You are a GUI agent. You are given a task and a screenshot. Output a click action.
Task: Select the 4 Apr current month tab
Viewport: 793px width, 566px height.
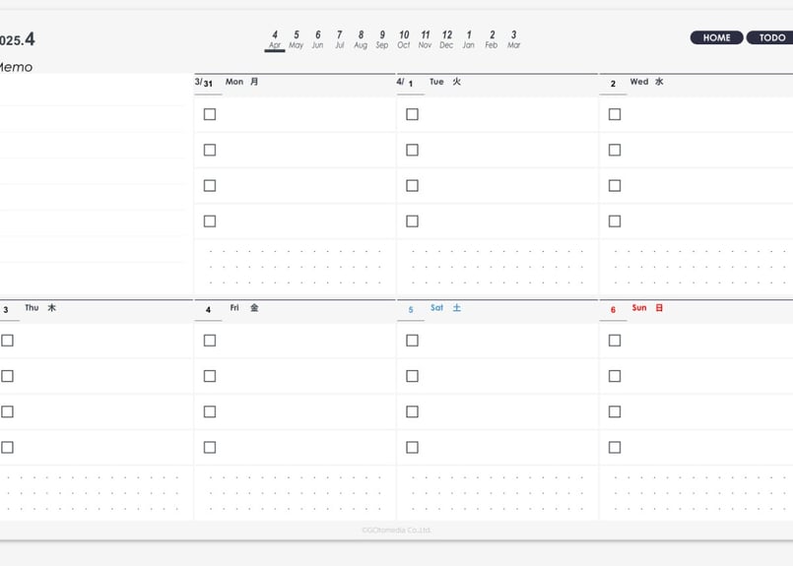275,40
